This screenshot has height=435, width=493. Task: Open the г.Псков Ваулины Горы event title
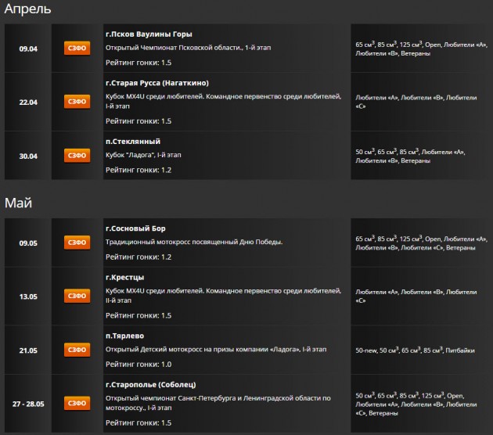pyautogui.click(x=149, y=34)
